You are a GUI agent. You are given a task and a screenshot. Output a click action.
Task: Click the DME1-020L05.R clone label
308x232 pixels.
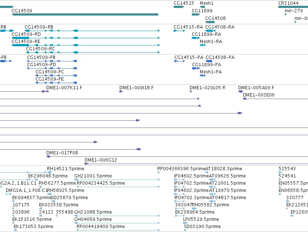[208, 88]
